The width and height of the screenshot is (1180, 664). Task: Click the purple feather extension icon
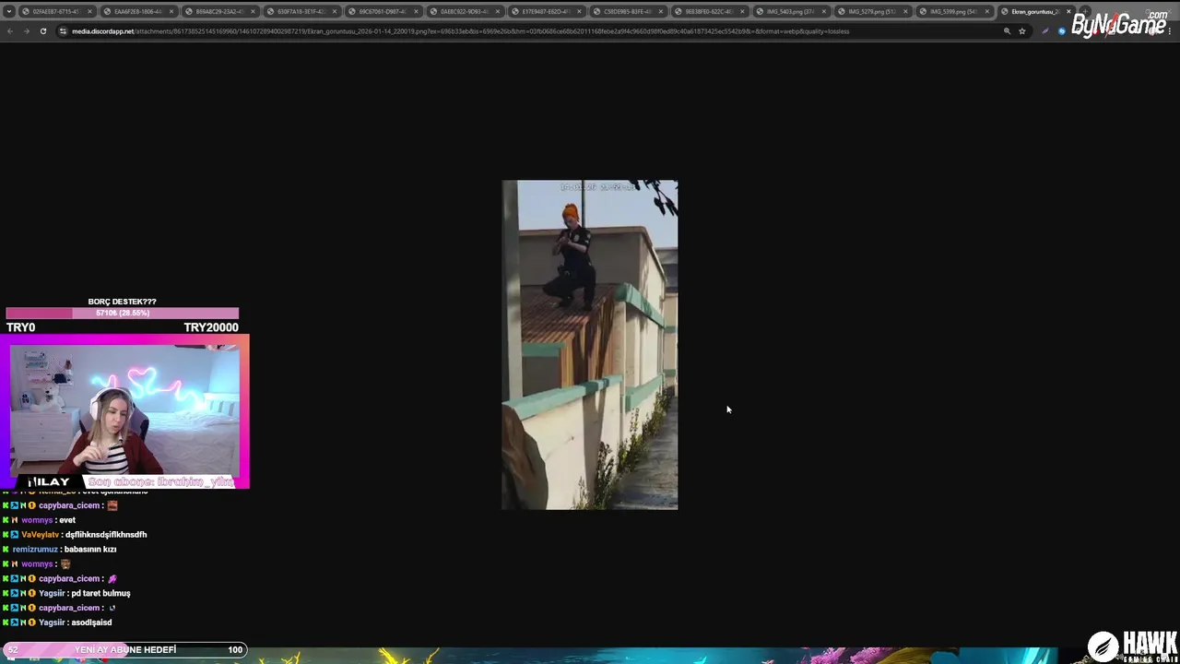pos(1045,31)
